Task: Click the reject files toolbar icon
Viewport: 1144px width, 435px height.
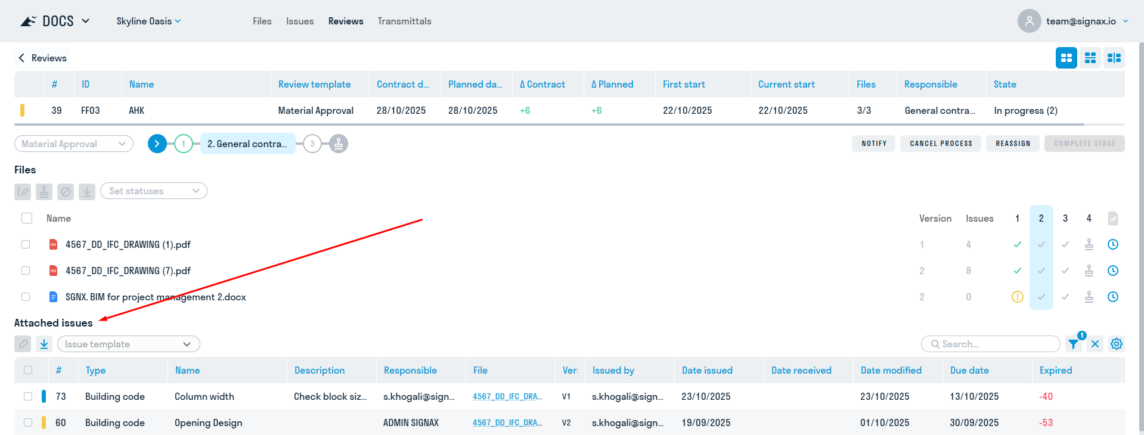Action: pos(66,191)
